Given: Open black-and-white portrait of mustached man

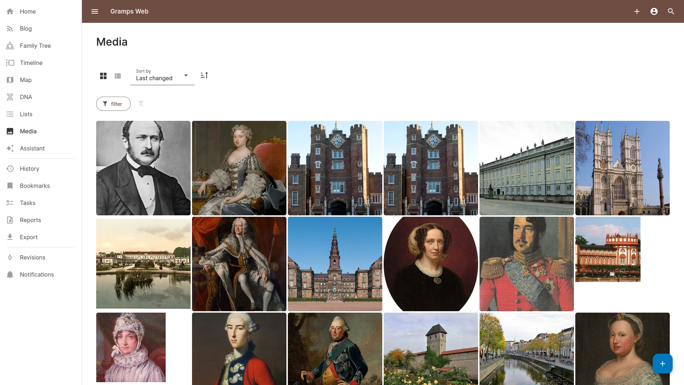Looking at the screenshot, I should point(143,168).
